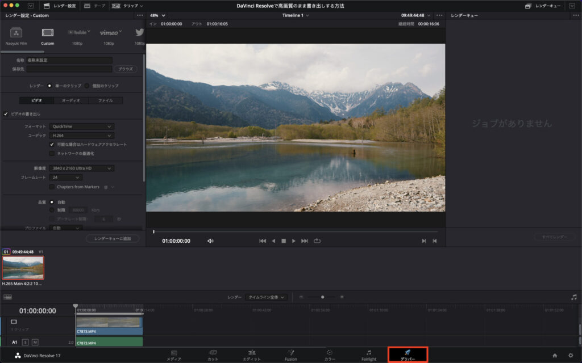
Task: Play the timeline forward
Action: coord(294,240)
